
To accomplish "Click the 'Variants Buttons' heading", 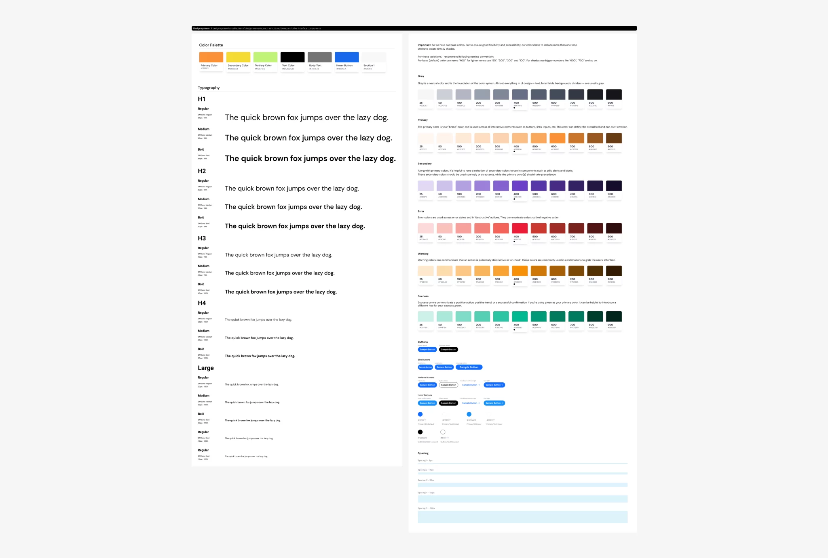I will coord(426,378).
